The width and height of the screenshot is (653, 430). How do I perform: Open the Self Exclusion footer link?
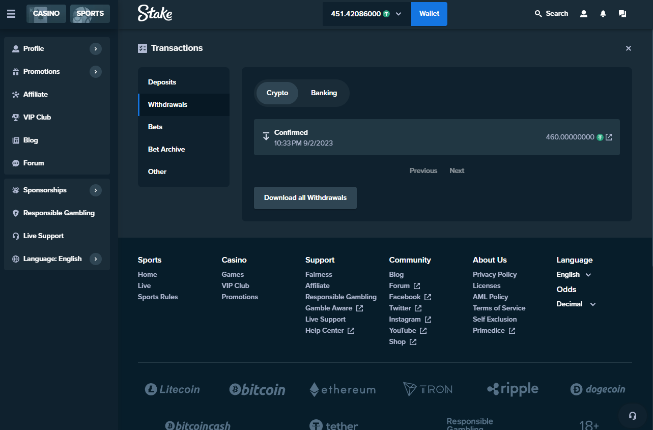(495, 320)
